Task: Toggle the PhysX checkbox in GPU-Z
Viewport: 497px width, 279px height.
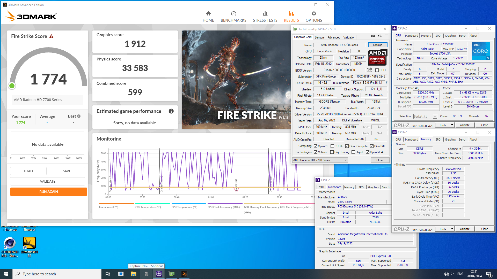Action: (x=353, y=152)
